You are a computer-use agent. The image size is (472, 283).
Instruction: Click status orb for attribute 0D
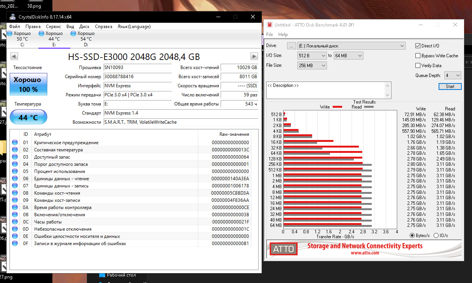pos(15,229)
